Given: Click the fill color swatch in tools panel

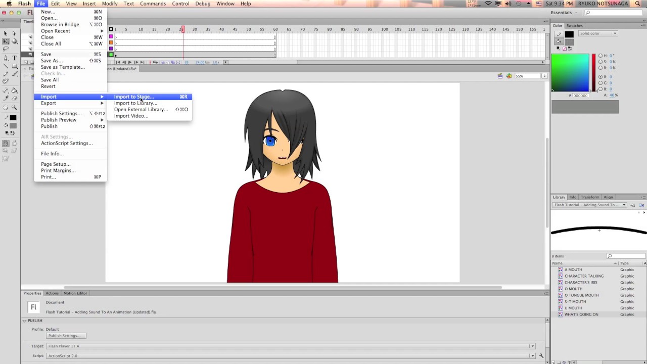Looking at the screenshot, I should click(13, 125).
